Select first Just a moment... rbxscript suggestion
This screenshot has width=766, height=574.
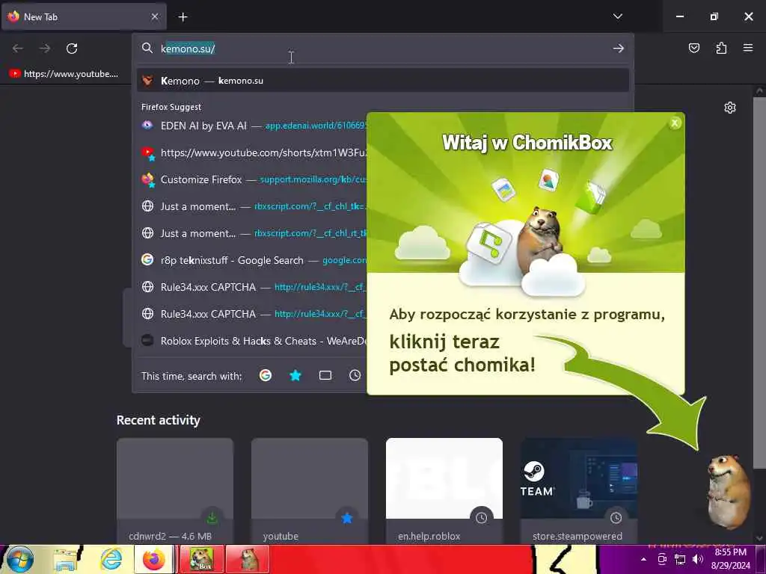252,206
